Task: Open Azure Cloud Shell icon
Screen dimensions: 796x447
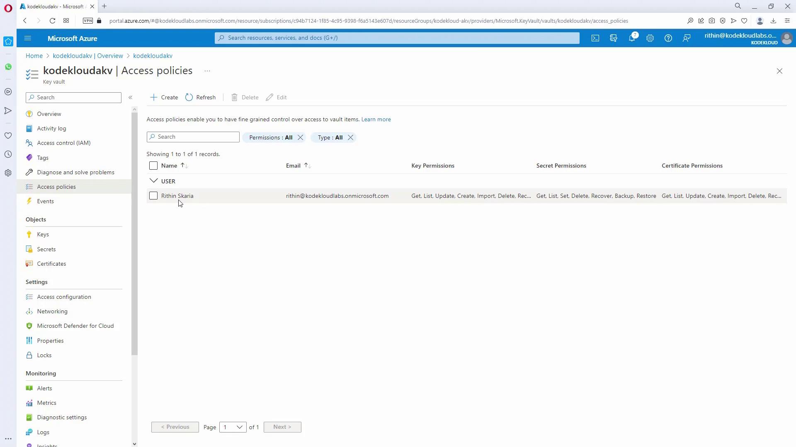Action: [x=595, y=38]
